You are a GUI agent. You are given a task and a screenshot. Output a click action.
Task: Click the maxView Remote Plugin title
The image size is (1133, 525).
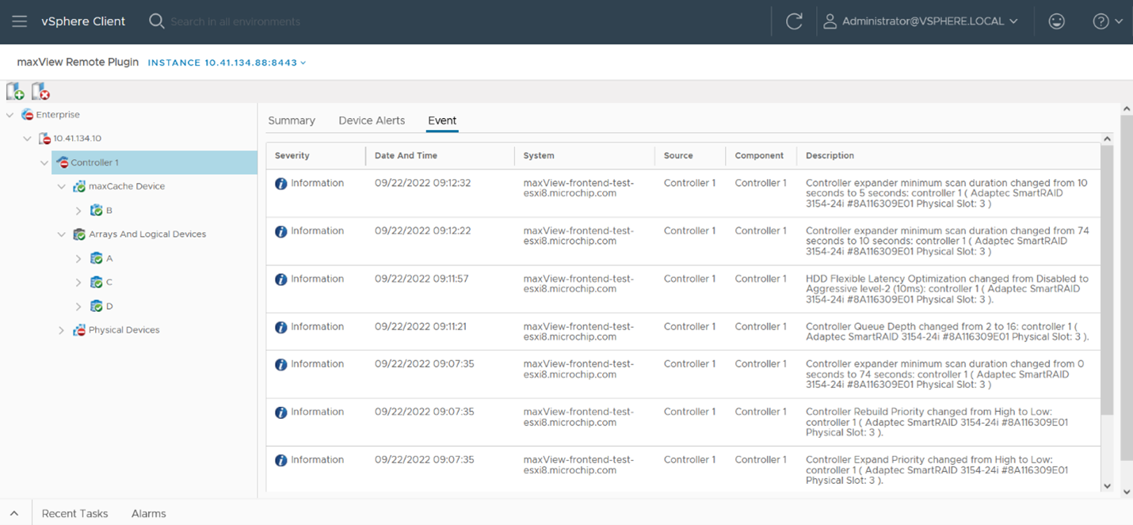point(78,62)
